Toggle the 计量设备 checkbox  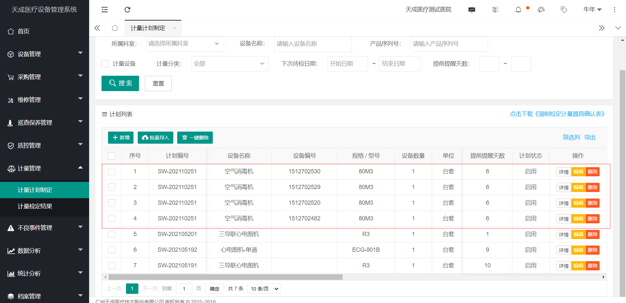click(x=105, y=64)
